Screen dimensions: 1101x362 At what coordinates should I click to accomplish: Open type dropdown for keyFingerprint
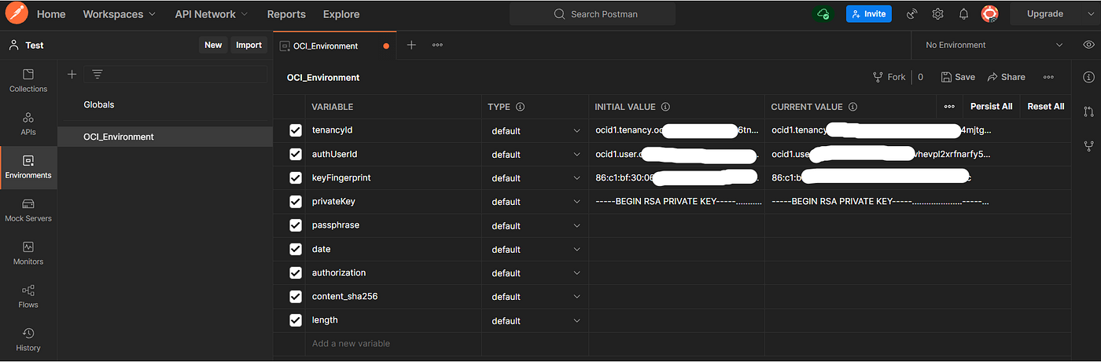[536, 177]
